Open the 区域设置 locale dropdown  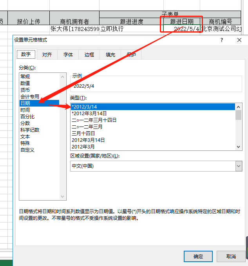(239, 166)
